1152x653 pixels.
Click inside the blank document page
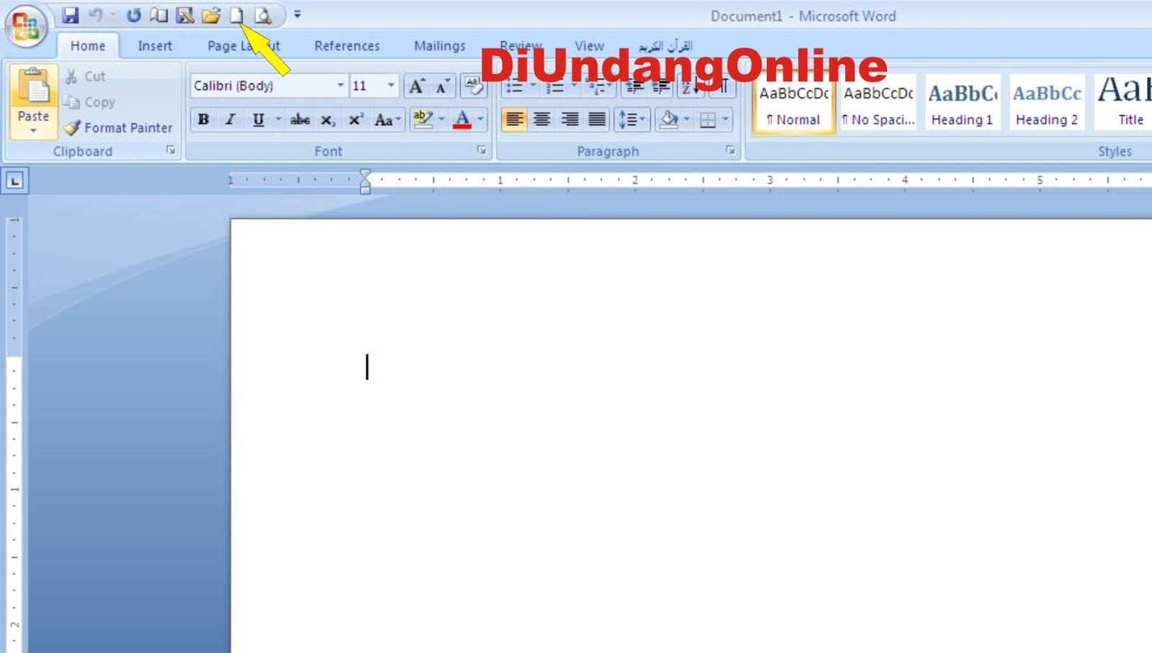pos(691,436)
